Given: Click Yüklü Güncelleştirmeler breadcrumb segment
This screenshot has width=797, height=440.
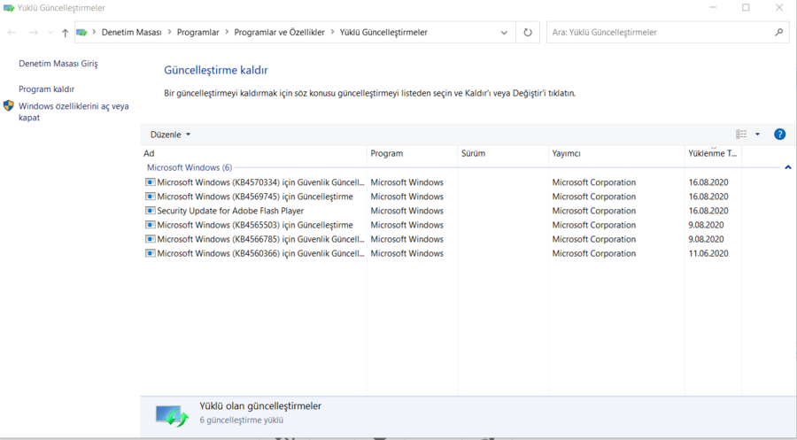Looking at the screenshot, I should pos(383,33).
